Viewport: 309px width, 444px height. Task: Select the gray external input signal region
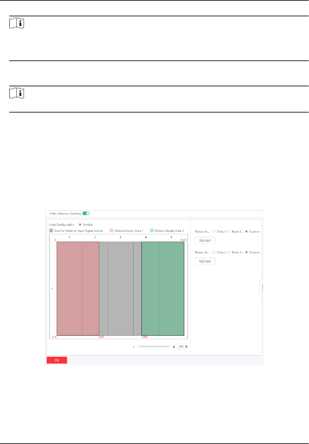tap(120, 289)
